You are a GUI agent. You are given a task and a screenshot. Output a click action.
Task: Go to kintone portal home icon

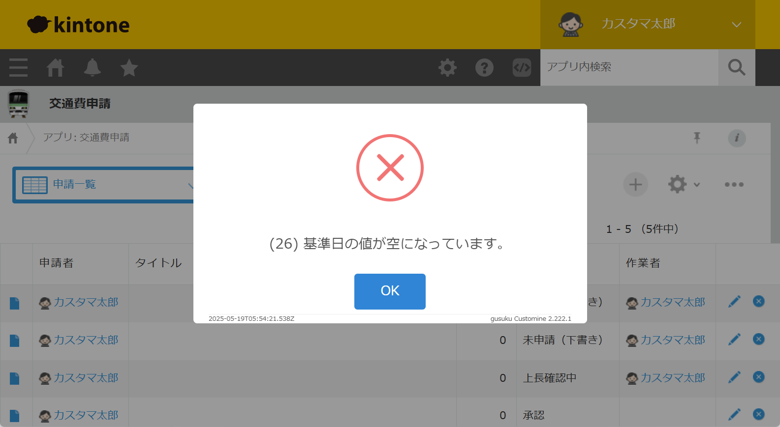pyautogui.click(x=55, y=67)
